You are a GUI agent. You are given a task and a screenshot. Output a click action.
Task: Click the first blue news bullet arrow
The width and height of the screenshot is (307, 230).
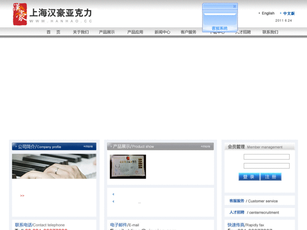pos(113,194)
